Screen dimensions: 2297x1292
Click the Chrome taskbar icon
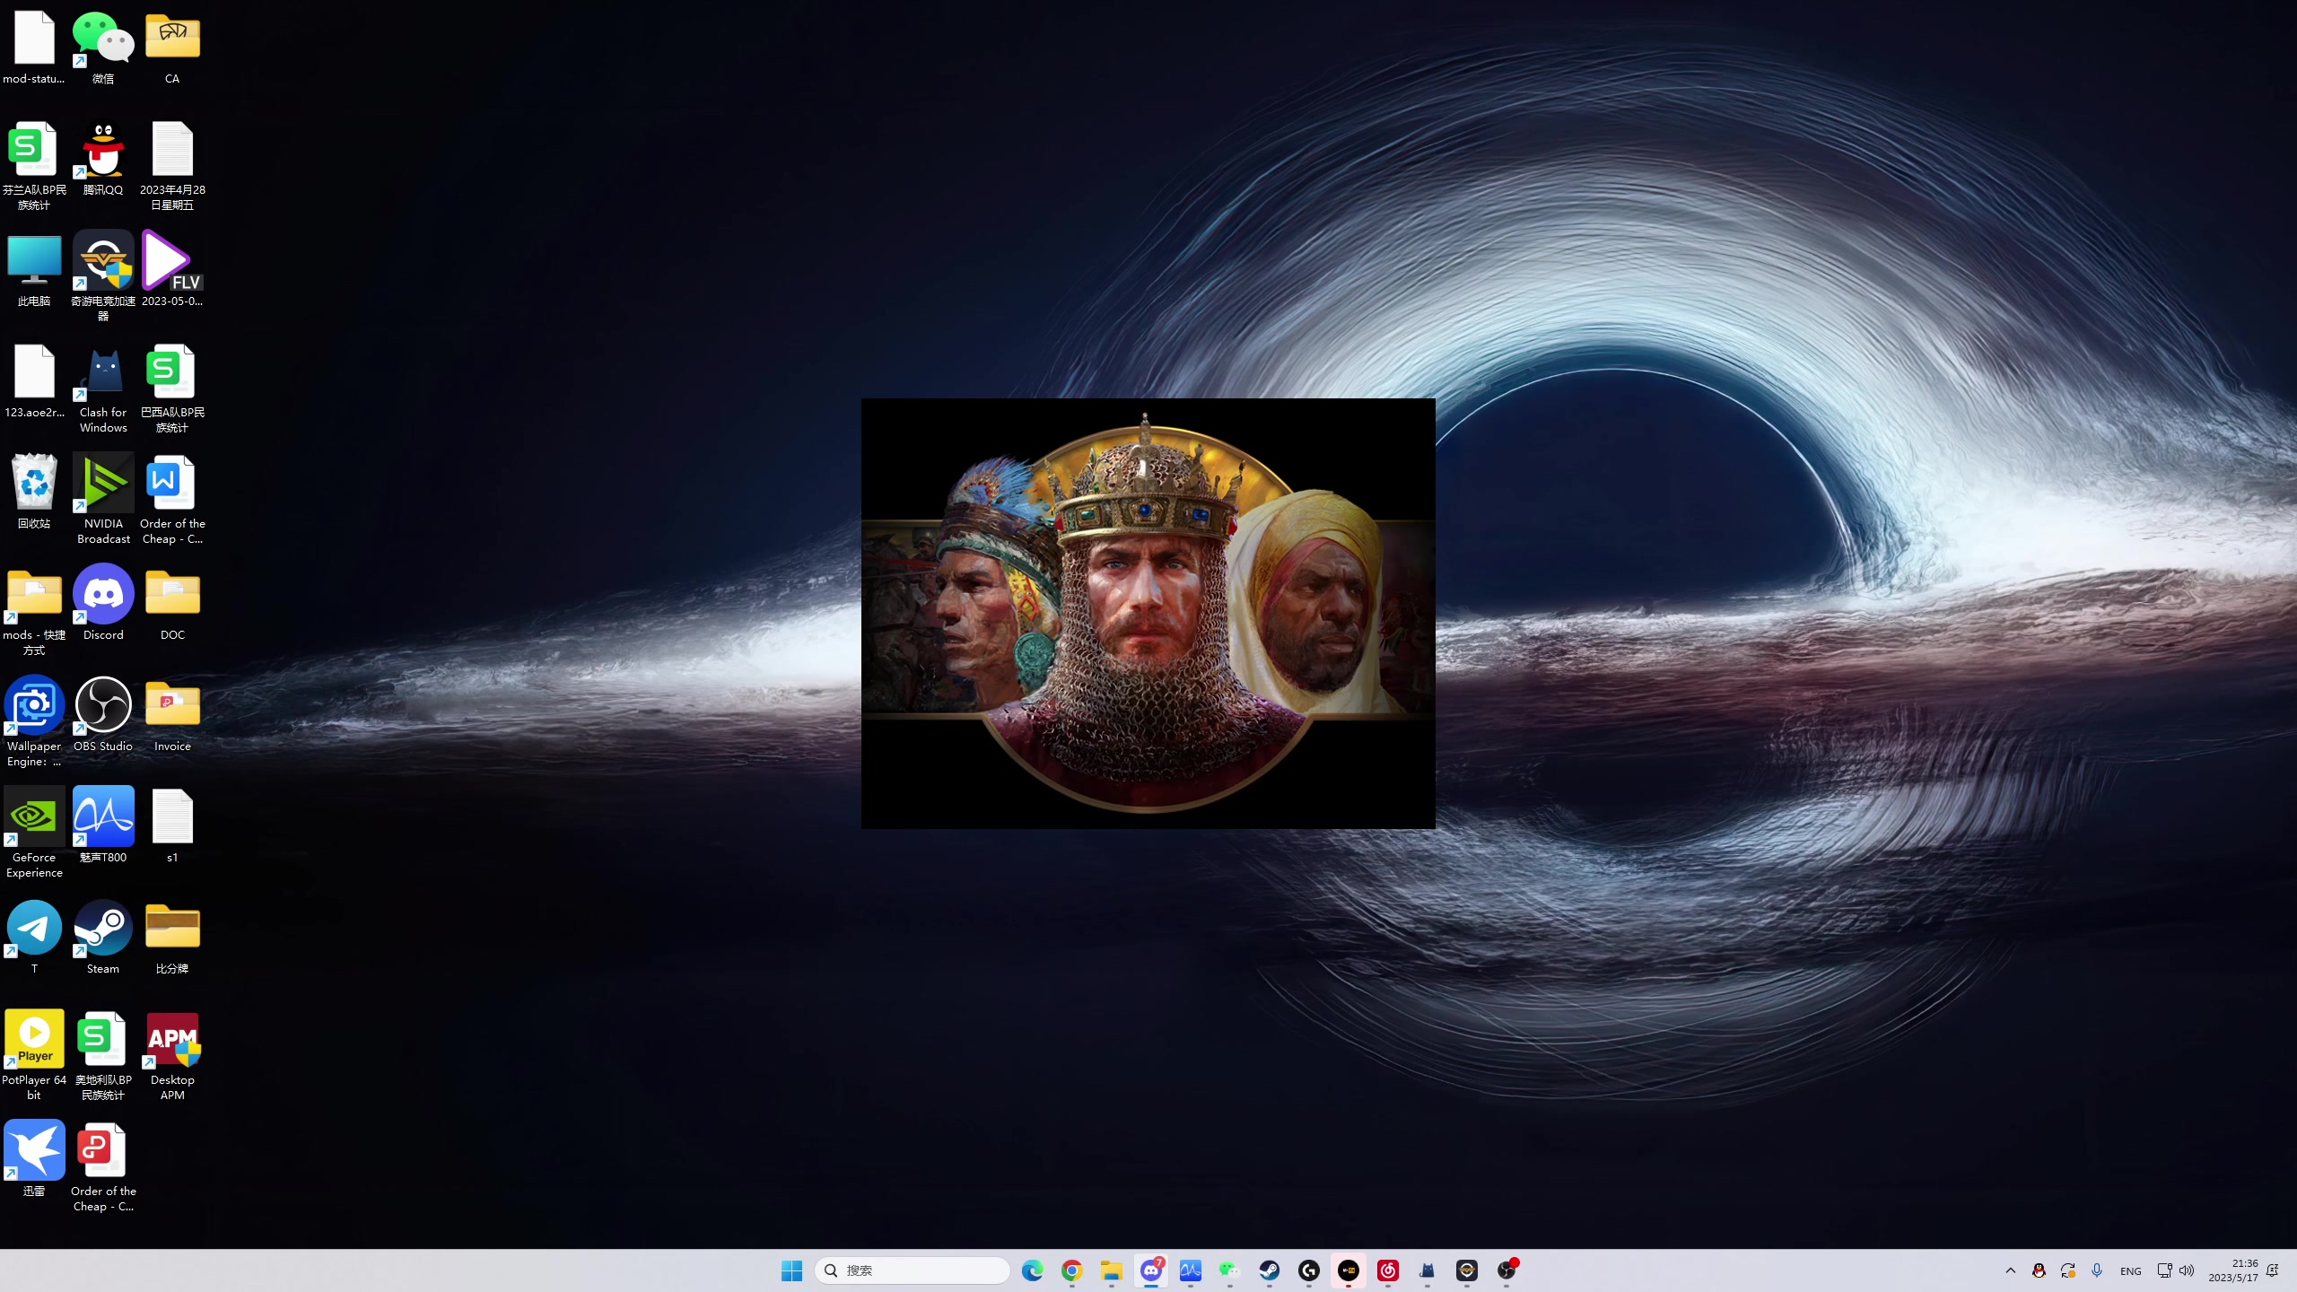(x=1071, y=1270)
